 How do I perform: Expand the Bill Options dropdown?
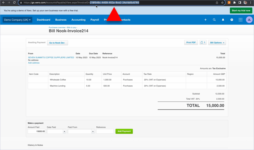coord(217,42)
